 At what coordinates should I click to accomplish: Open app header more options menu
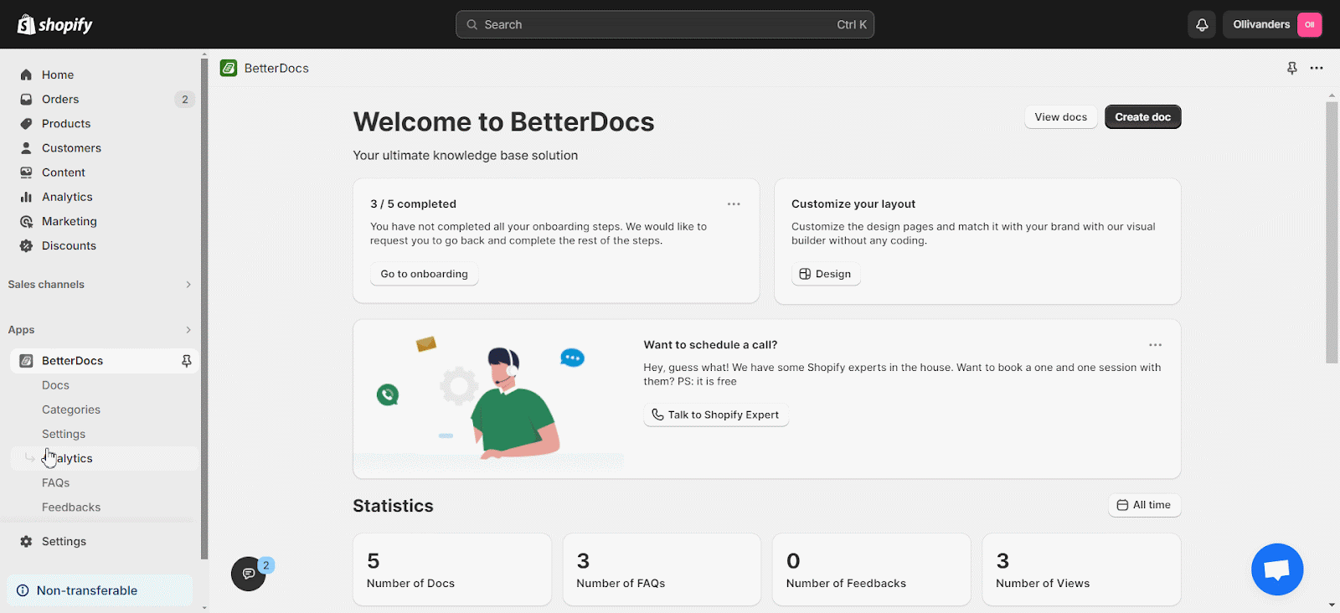pyautogui.click(x=1317, y=68)
